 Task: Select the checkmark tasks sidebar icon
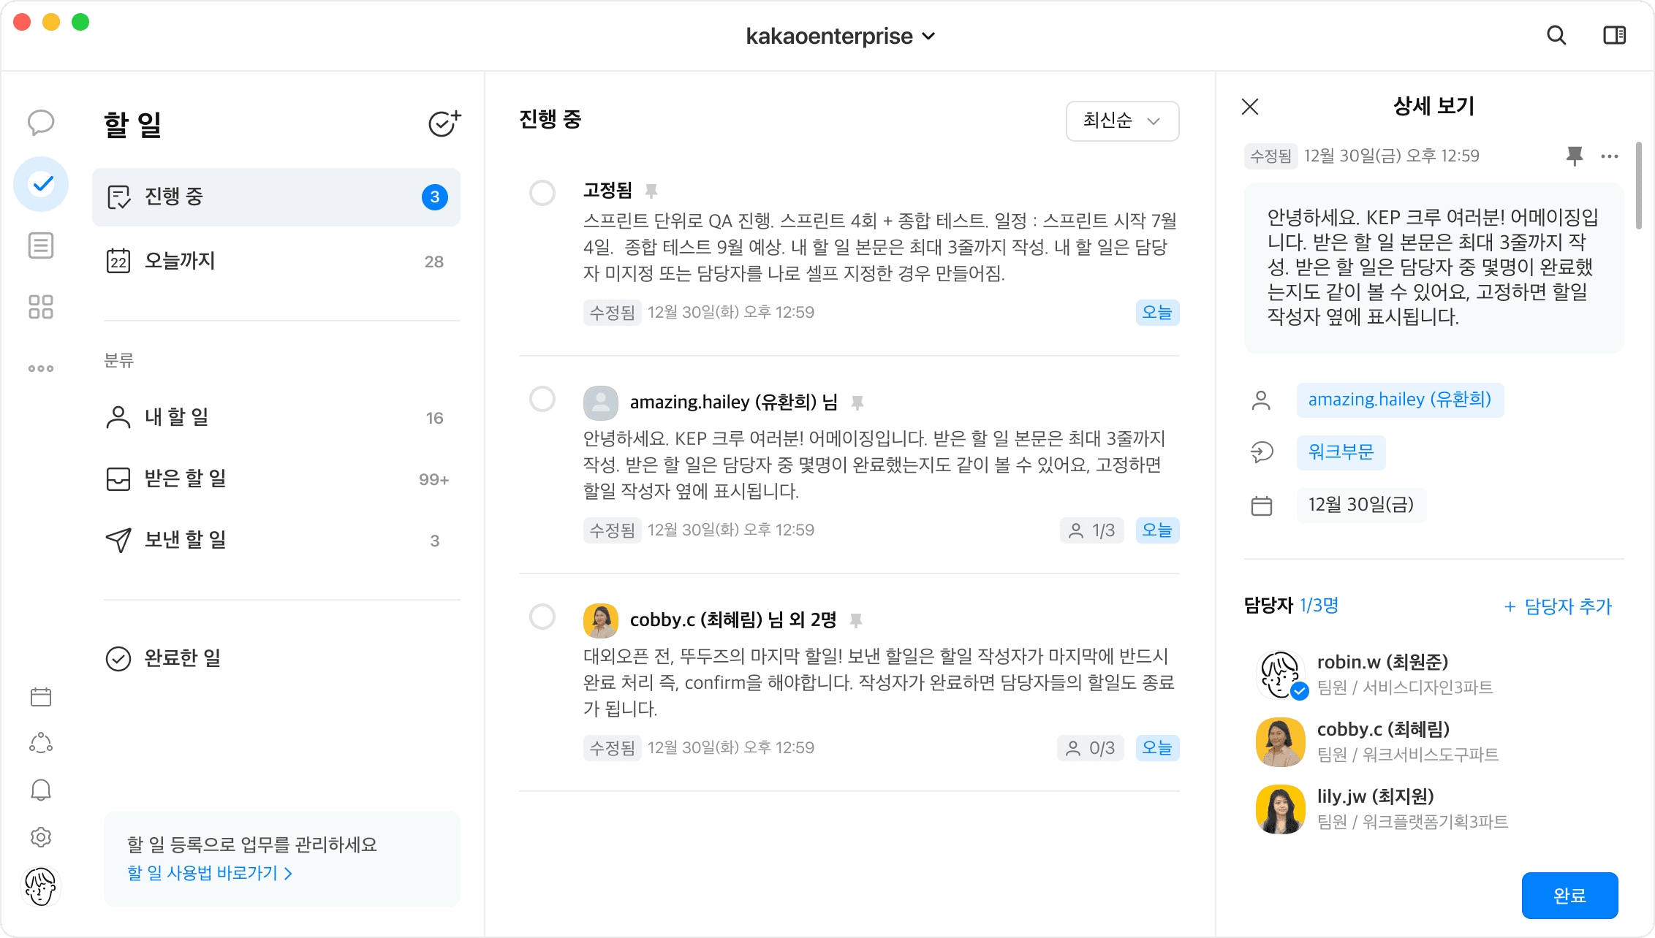point(41,183)
